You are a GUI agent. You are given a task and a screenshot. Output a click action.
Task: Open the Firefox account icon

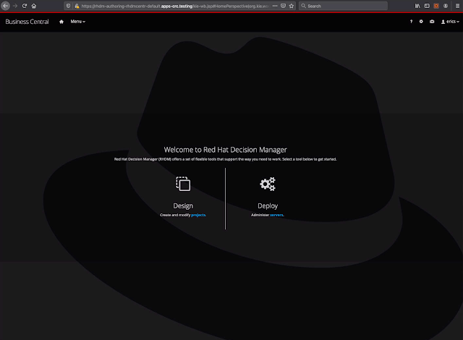446,6
